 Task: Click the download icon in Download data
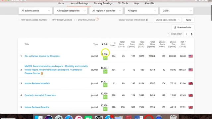pyautogui.click(x=175, y=27)
